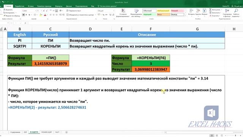Expand the font color dropdown arrow
The width and height of the screenshot is (243, 137).
point(47,15)
